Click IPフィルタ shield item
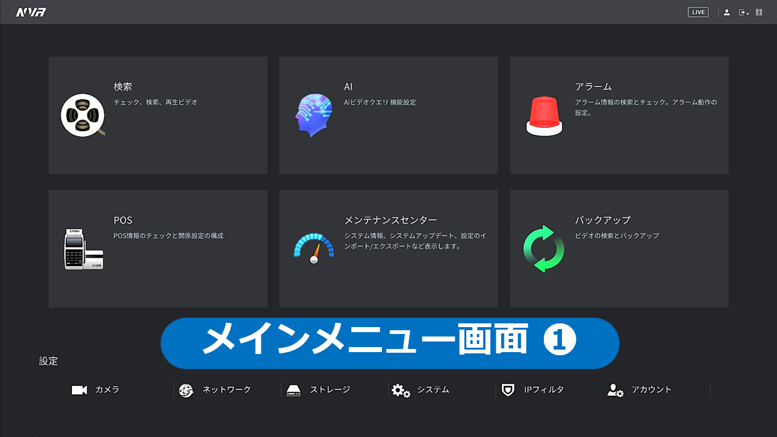 (x=533, y=390)
